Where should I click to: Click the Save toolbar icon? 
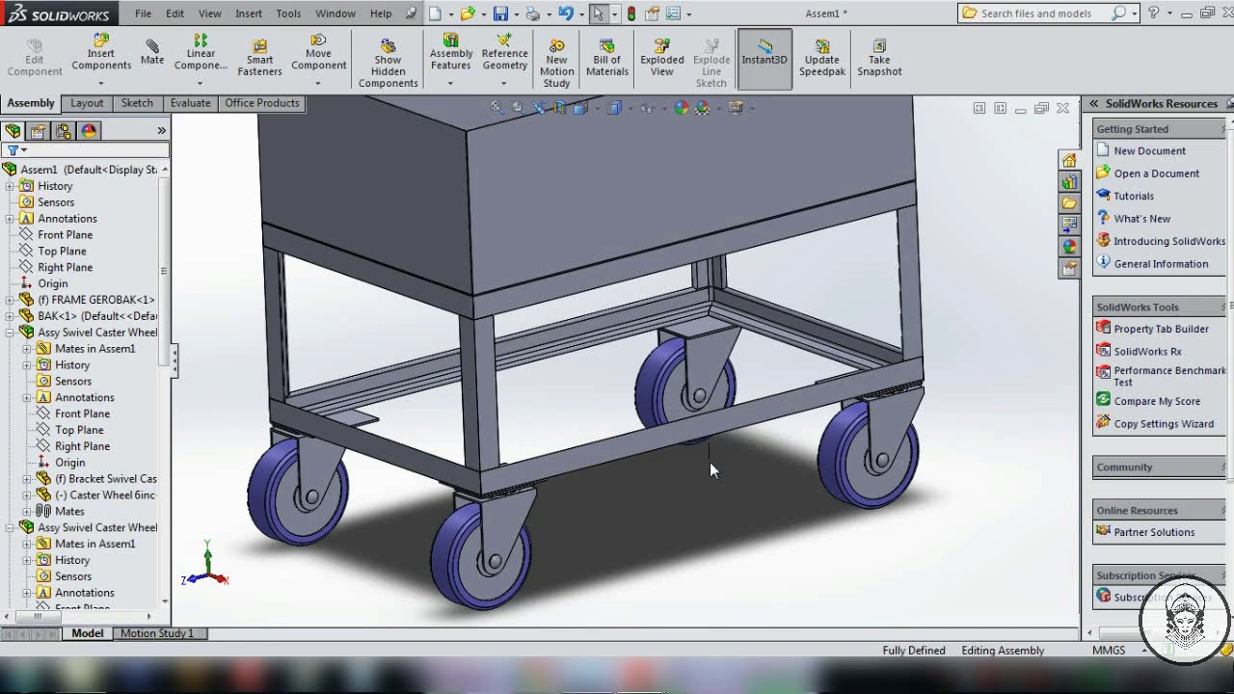500,13
